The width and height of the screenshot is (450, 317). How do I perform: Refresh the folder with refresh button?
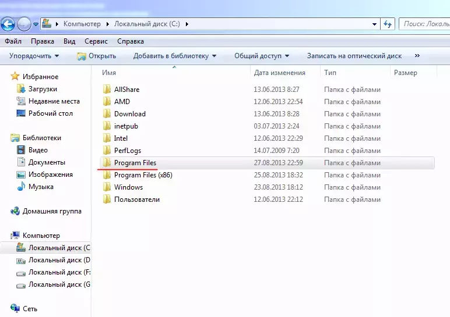click(x=388, y=24)
